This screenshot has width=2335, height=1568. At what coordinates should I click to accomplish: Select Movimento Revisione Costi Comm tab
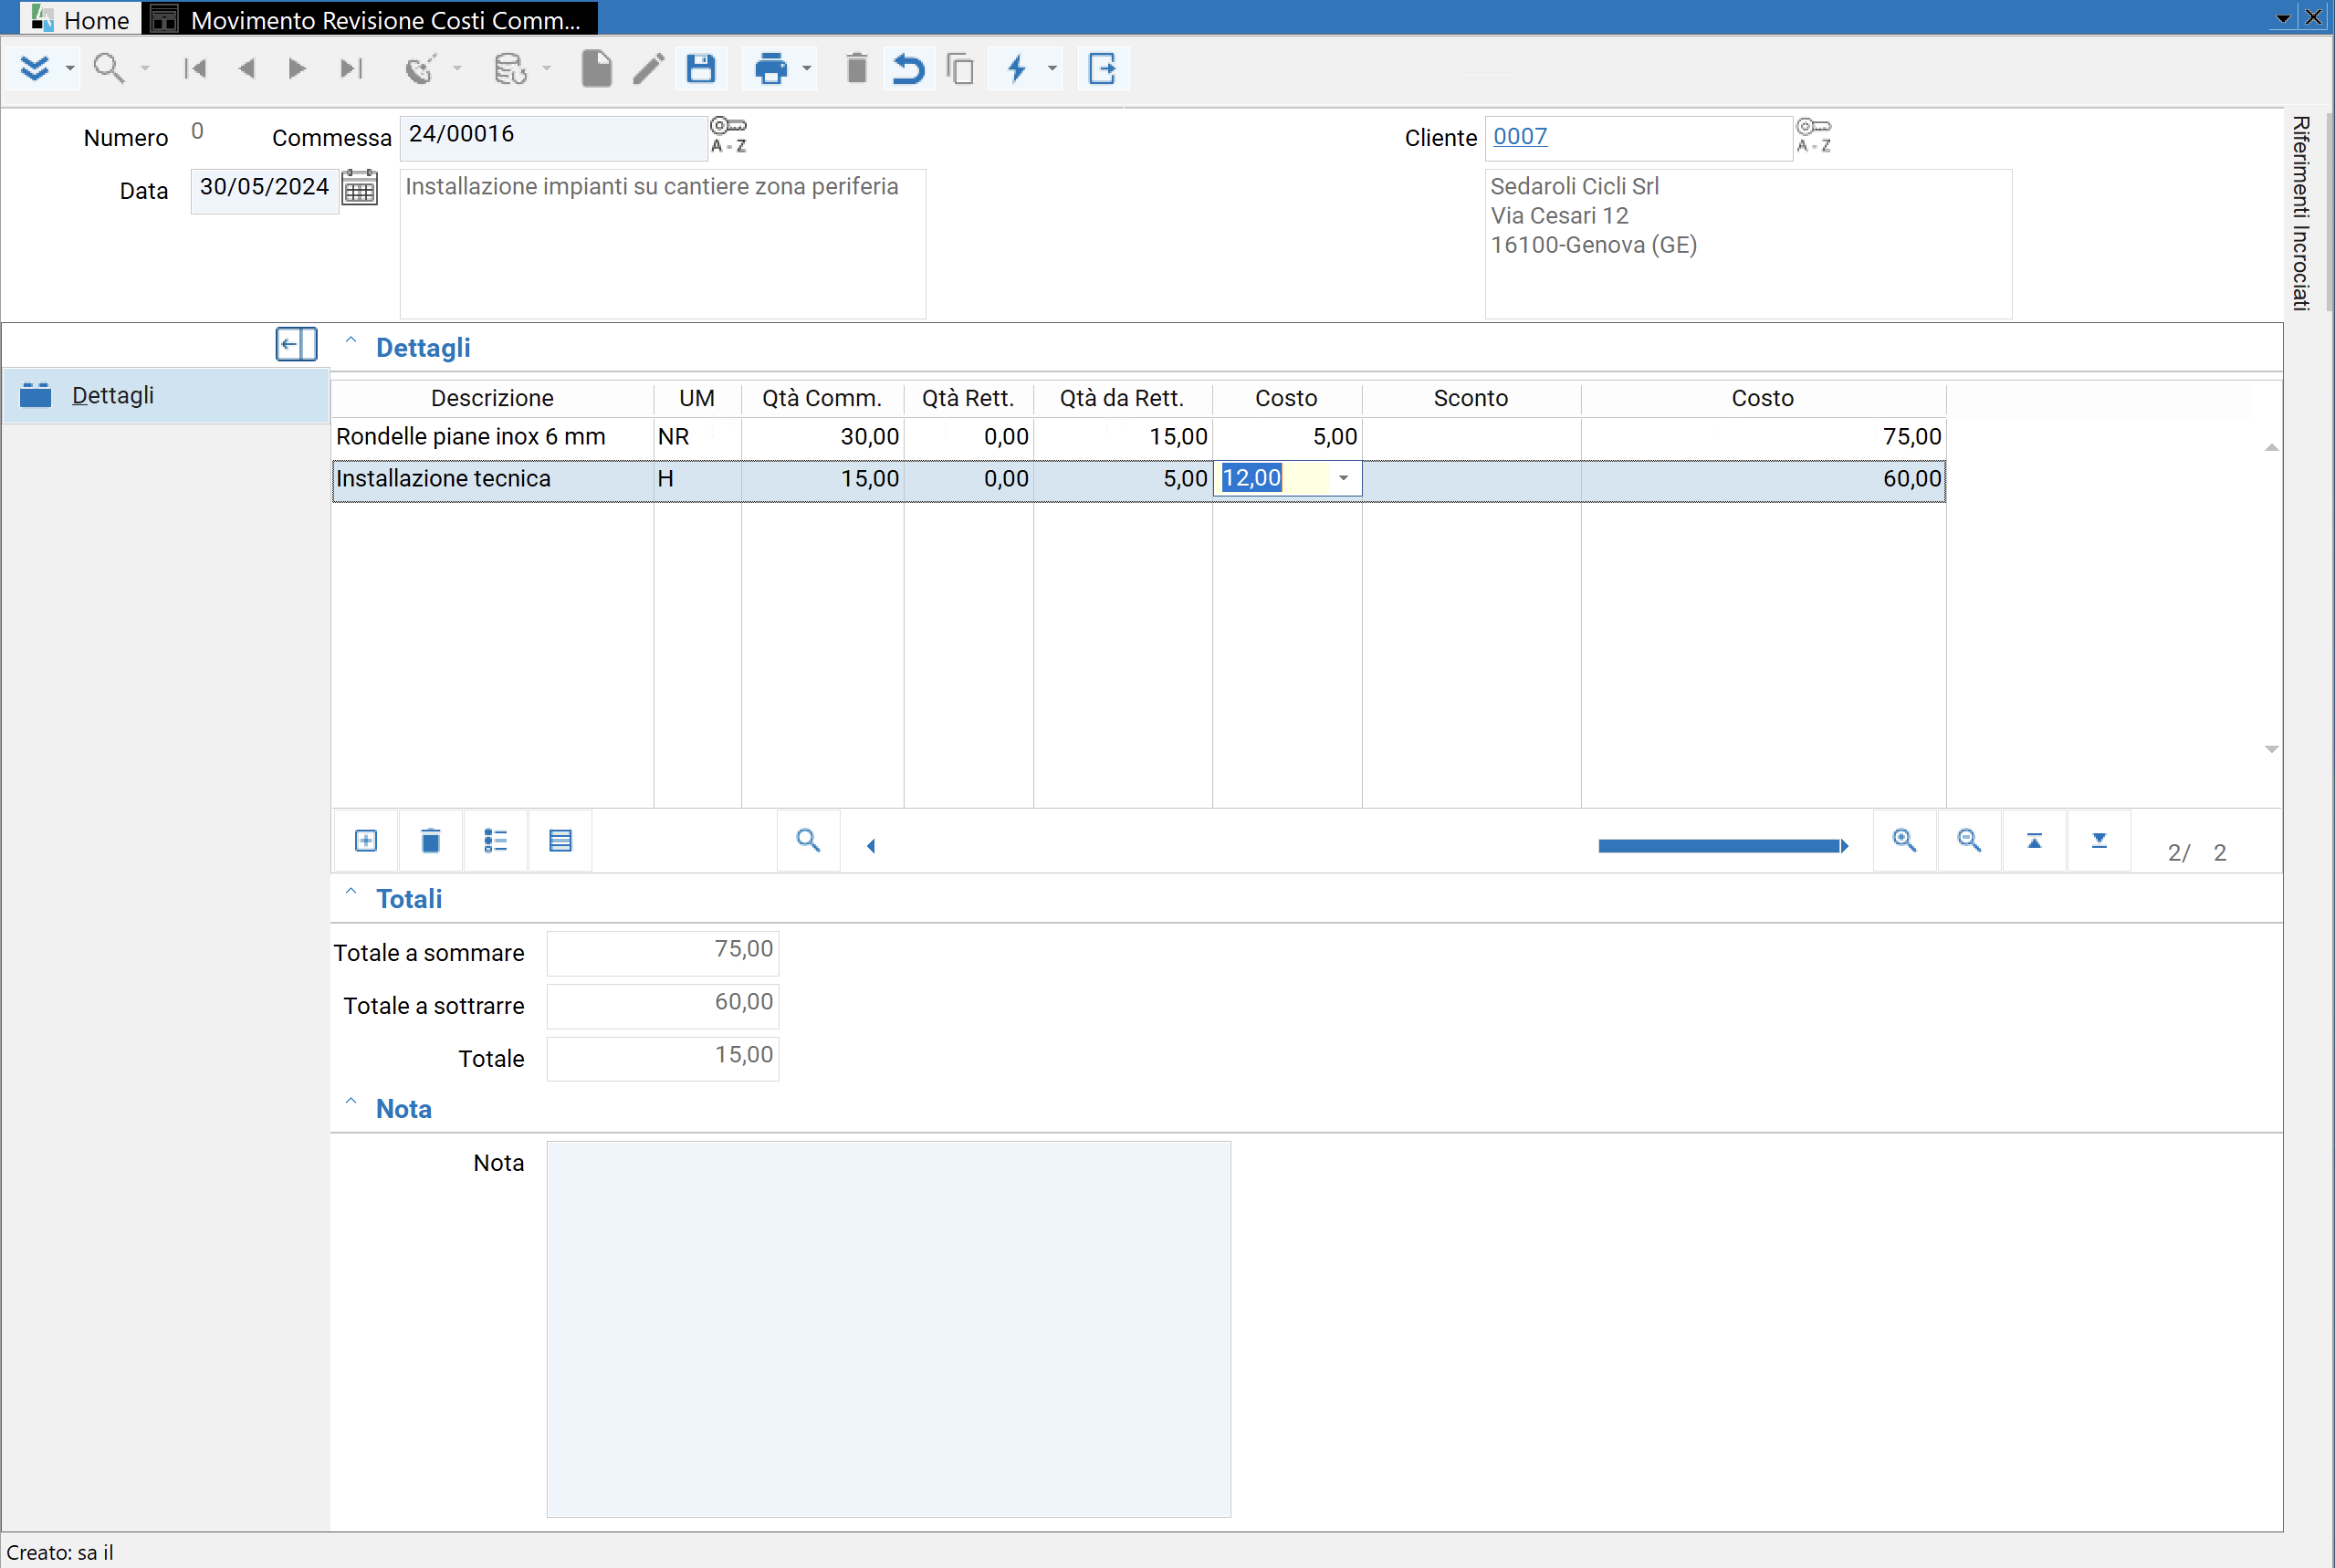pos(371,18)
